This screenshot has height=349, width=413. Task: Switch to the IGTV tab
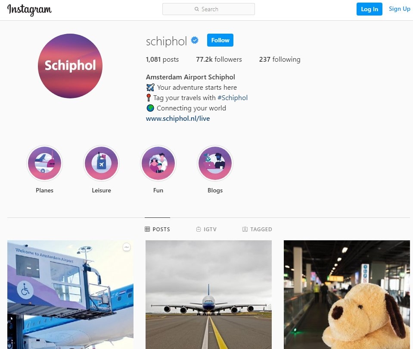(x=207, y=229)
